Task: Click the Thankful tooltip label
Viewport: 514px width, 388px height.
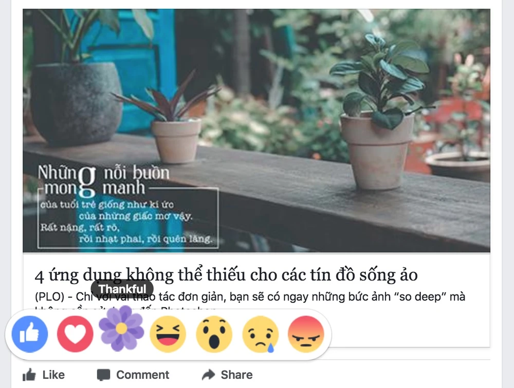Action: 122,289
